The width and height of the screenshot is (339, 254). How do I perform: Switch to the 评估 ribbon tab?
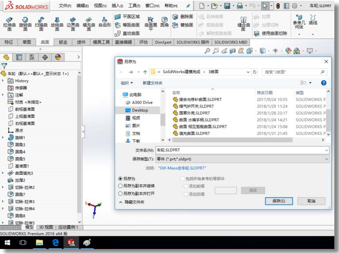click(143, 42)
